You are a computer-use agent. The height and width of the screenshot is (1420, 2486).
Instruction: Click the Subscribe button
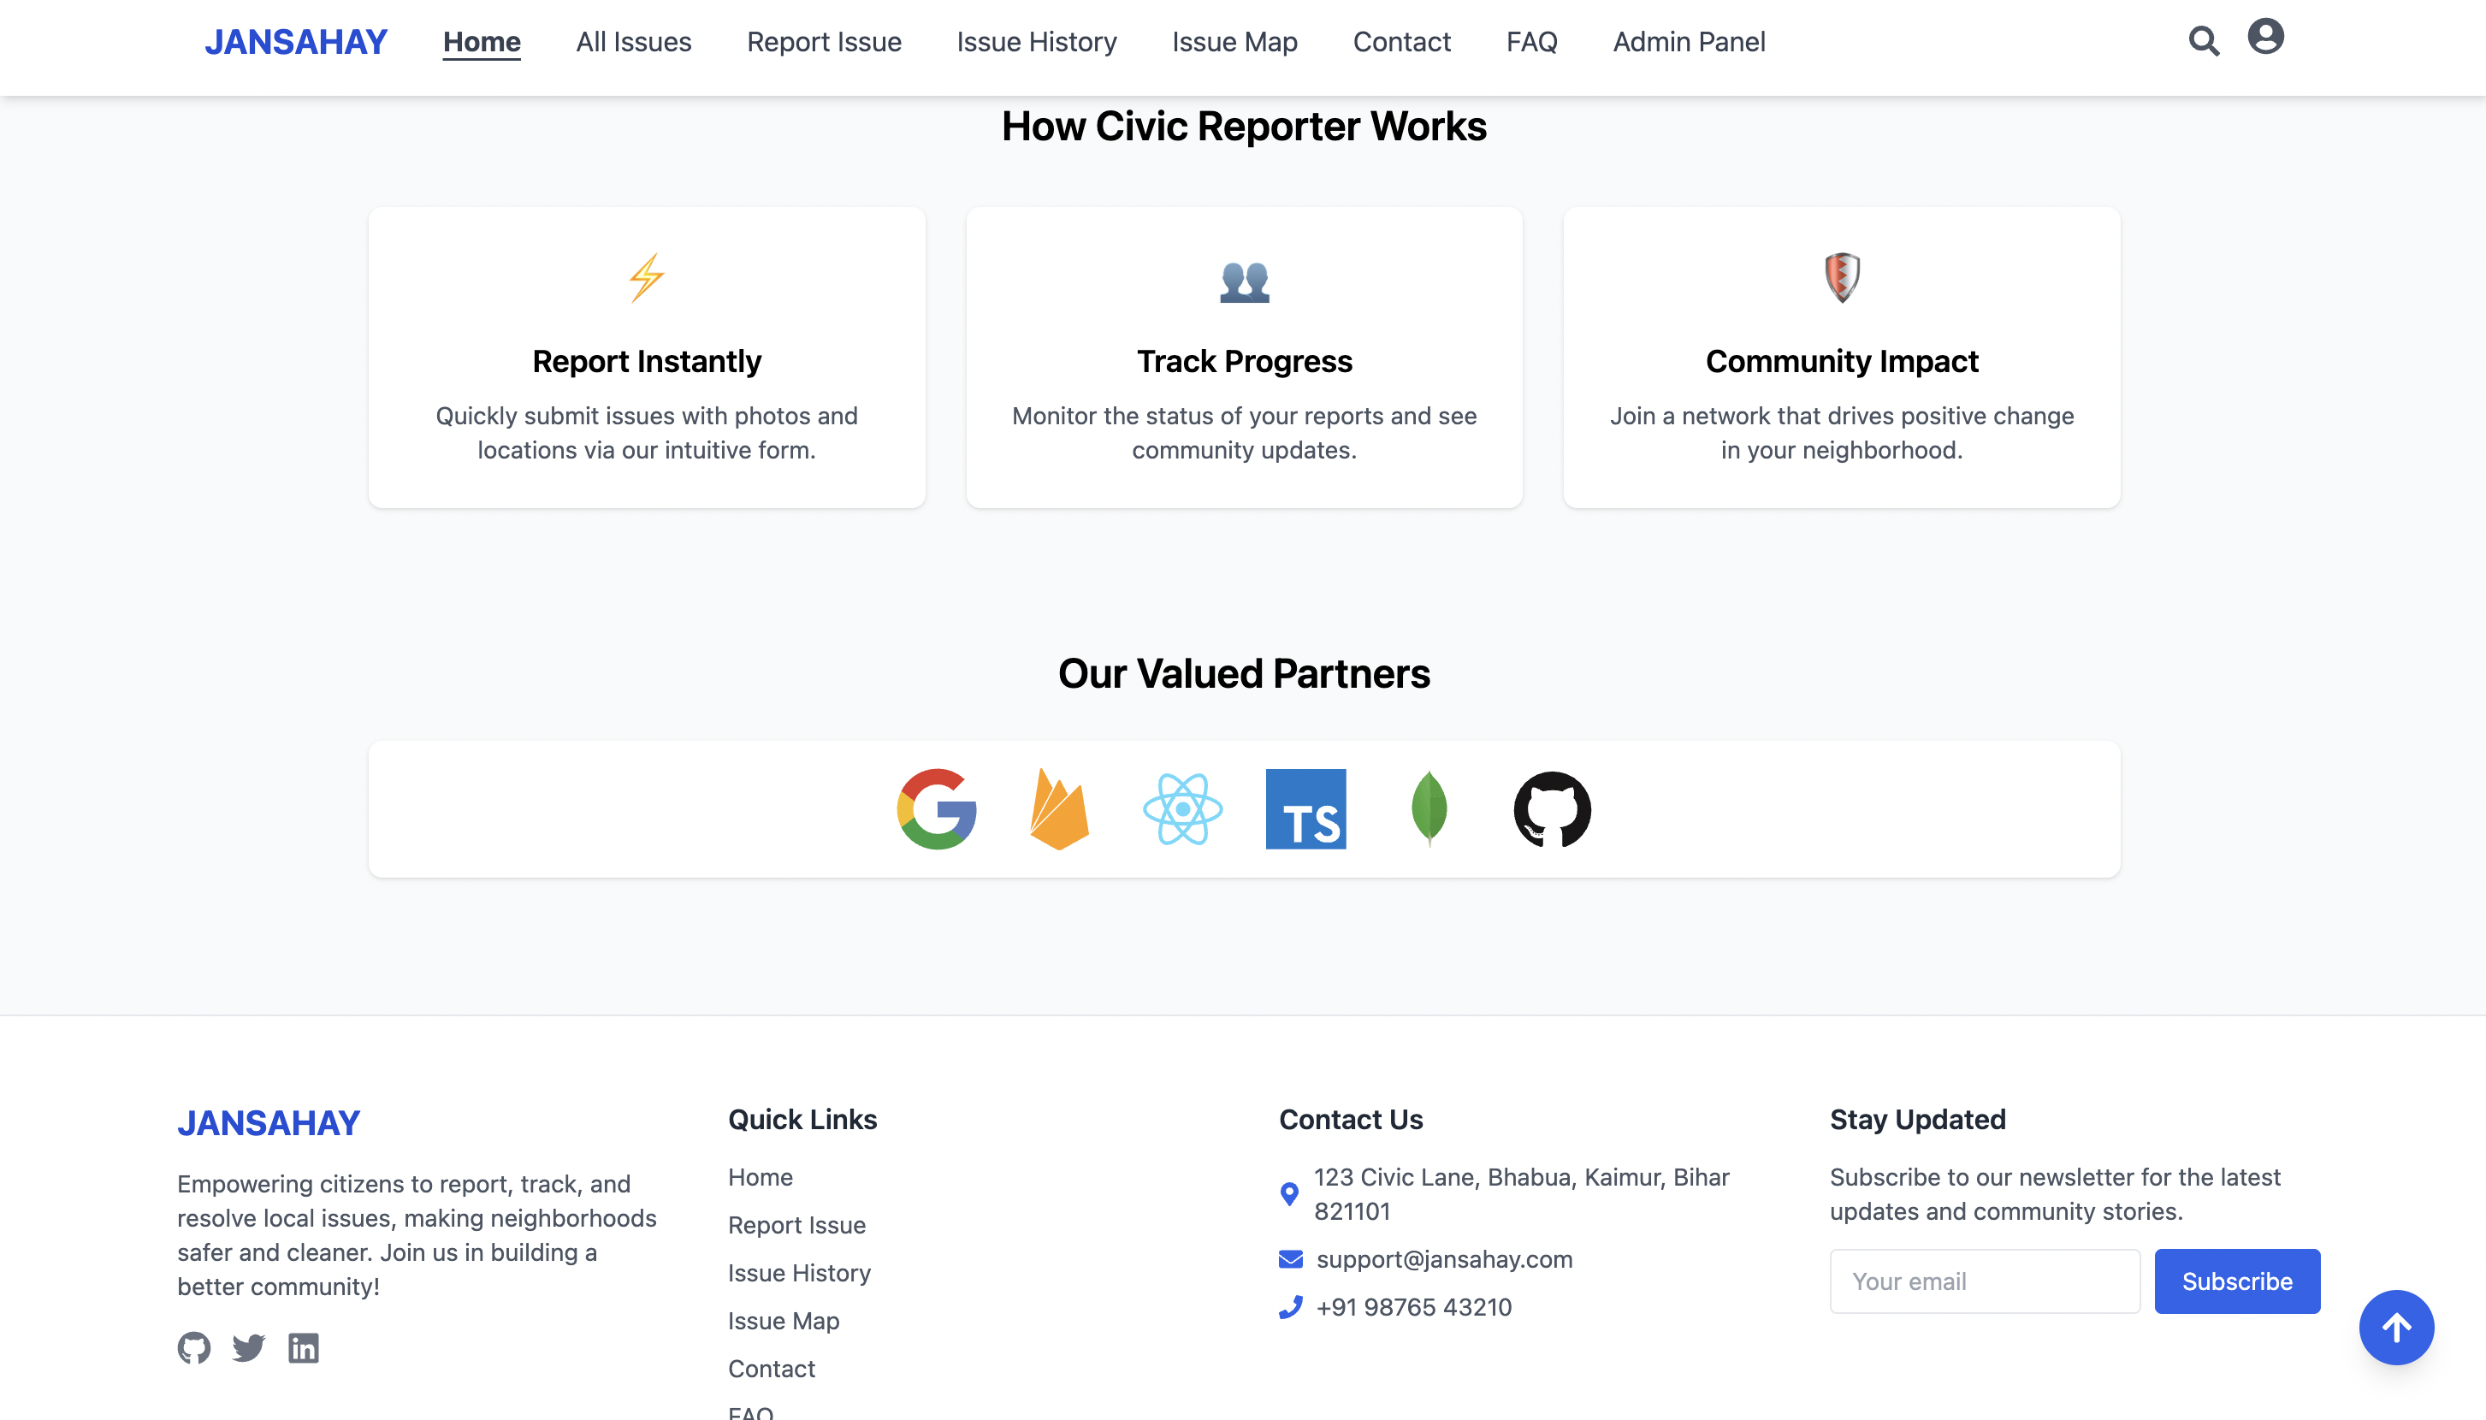[x=2236, y=1281]
